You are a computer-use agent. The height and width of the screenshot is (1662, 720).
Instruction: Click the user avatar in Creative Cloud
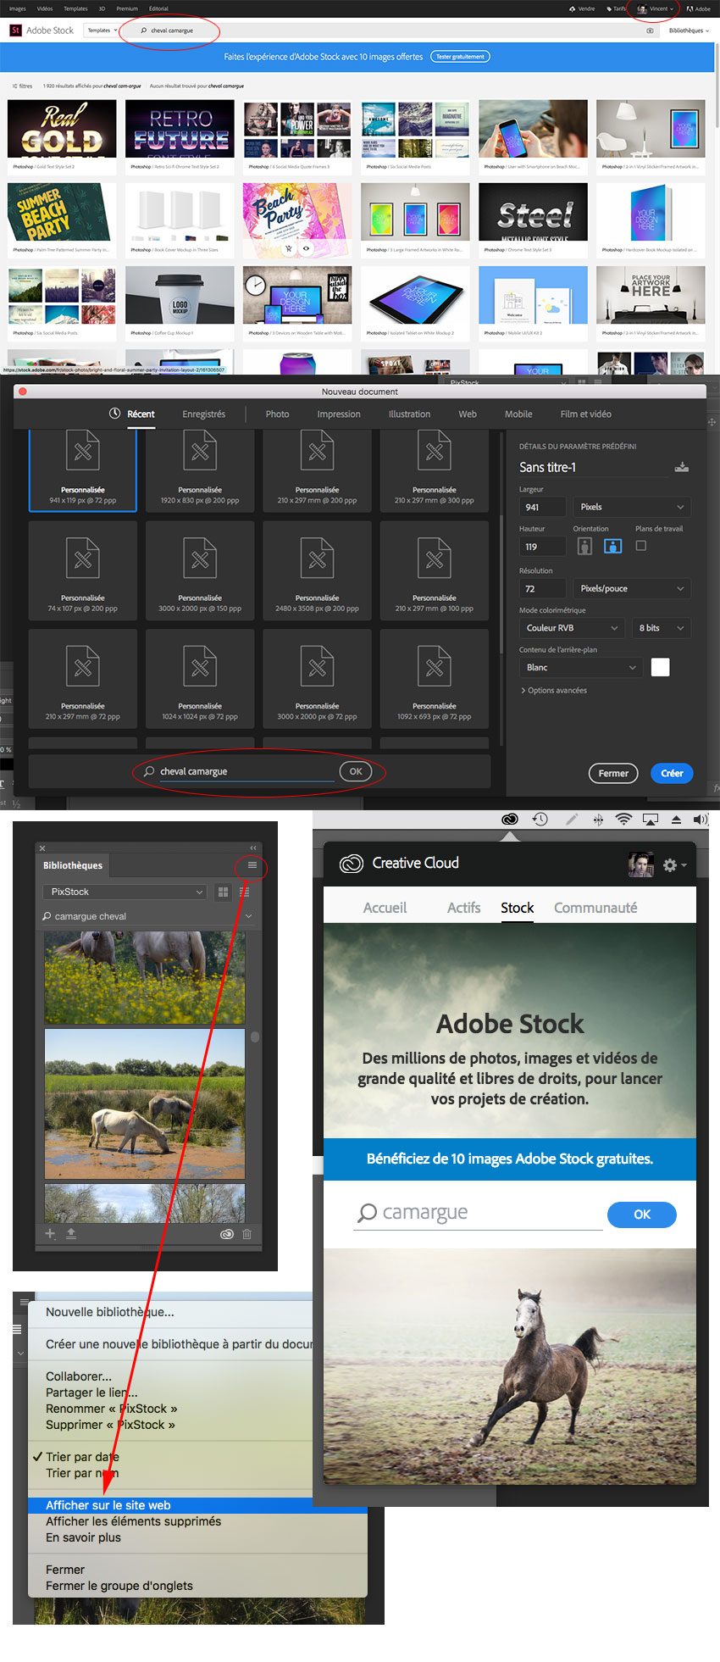[640, 864]
